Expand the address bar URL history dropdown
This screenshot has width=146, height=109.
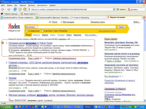pyautogui.click(x=114, y=9)
